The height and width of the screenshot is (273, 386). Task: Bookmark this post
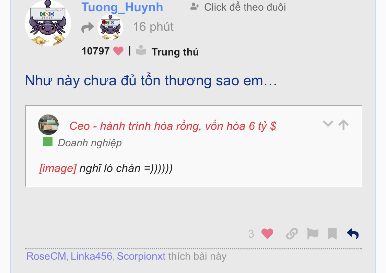pos(332,234)
